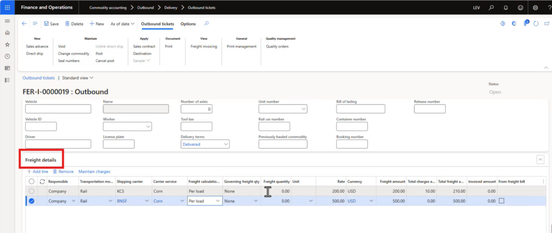552x233 pixels.
Task: Toggle select-all circle in the grid header
Action: [32, 181]
